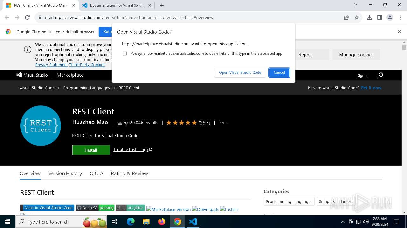Viewport: 407px width, 228px height.
Task: Open the Rating & Review tab
Action: [129, 173]
